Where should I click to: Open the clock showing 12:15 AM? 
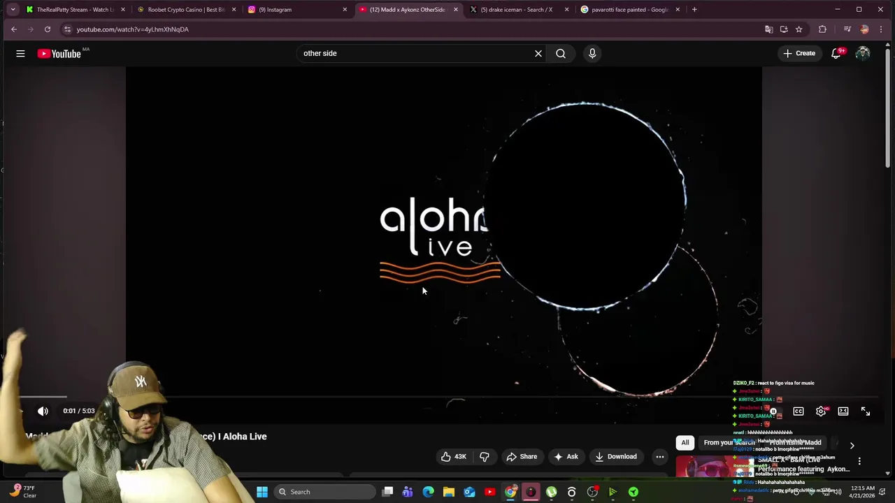tap(864, 492)
